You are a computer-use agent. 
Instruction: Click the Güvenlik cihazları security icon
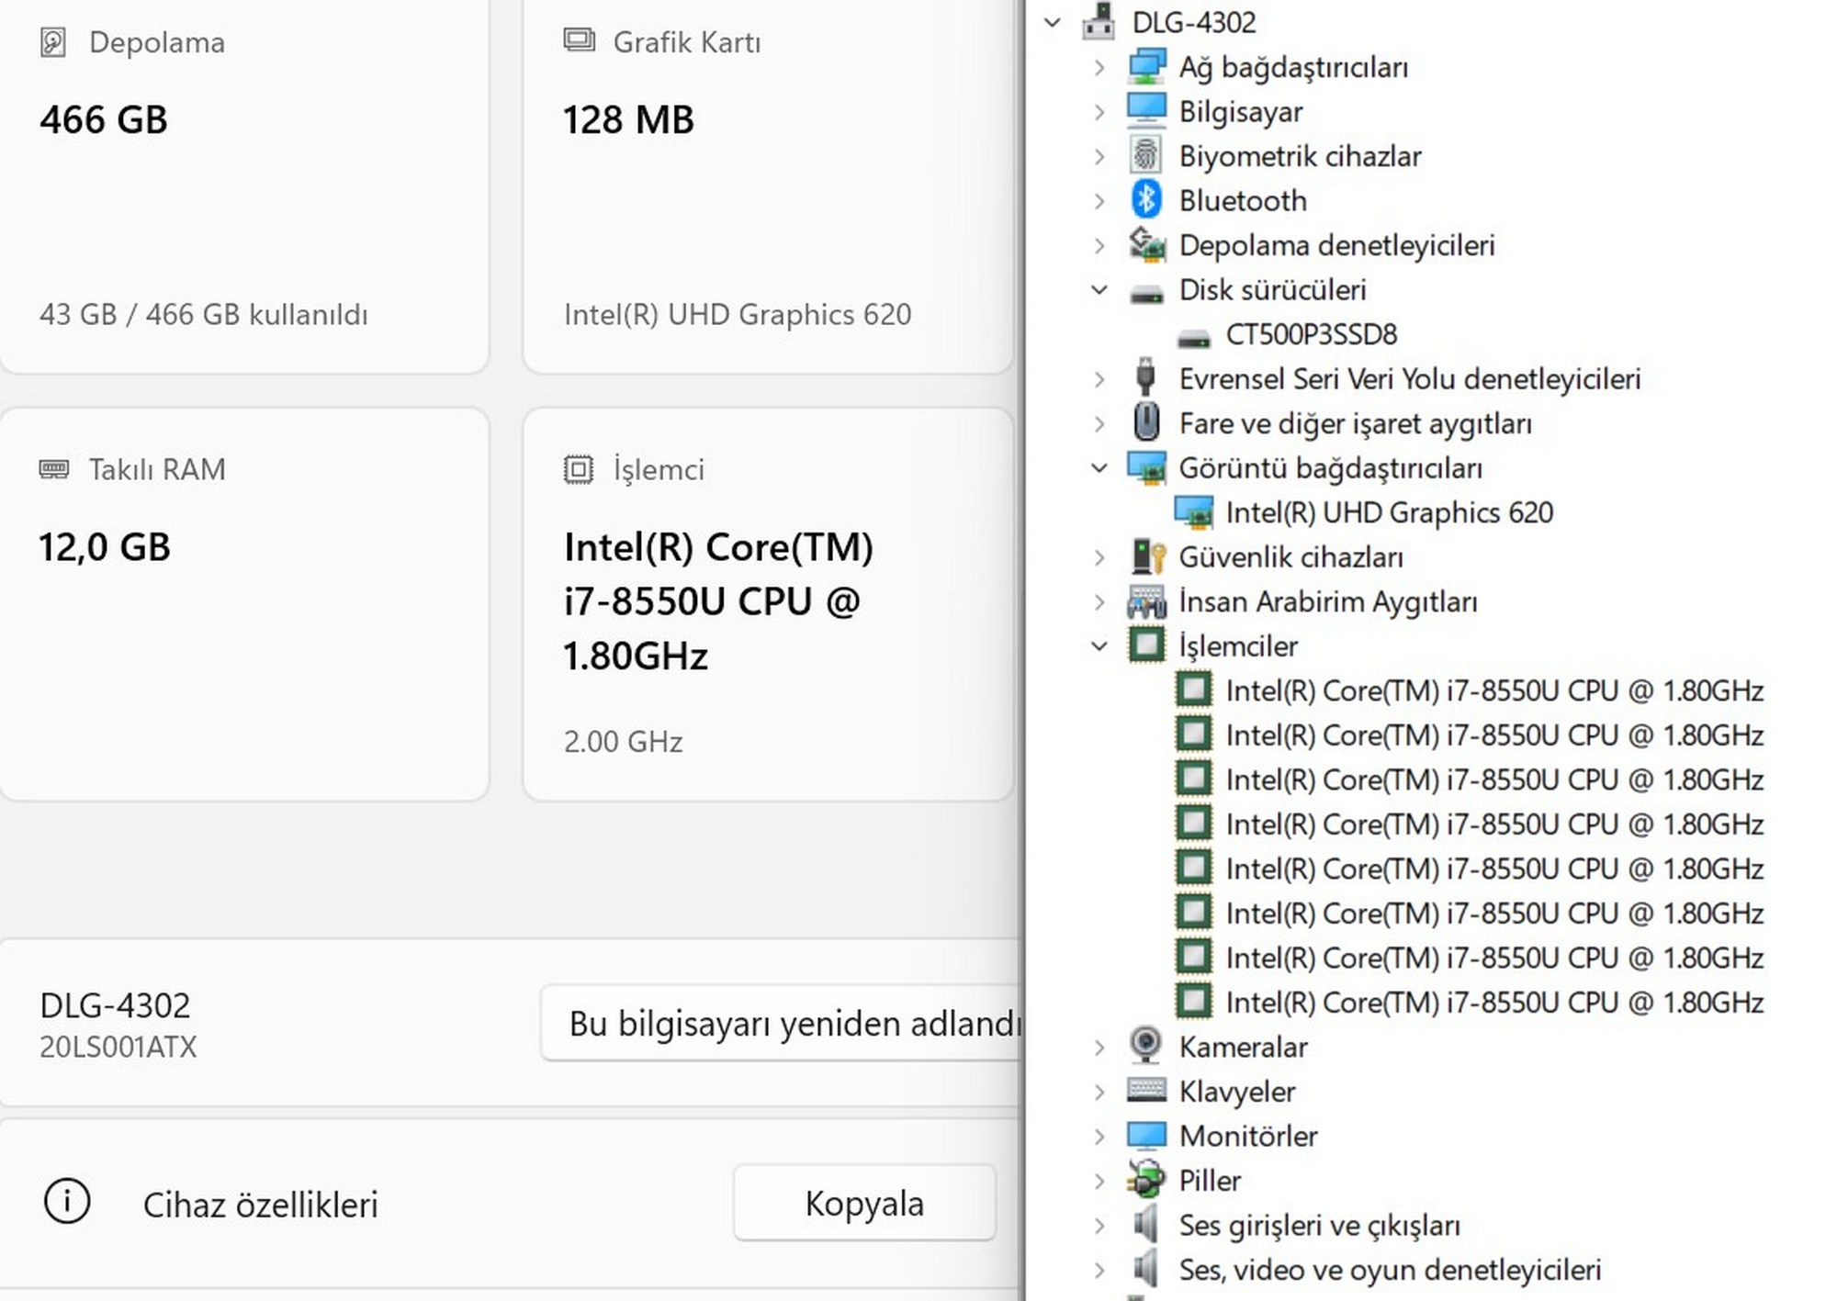(1147, 556)
